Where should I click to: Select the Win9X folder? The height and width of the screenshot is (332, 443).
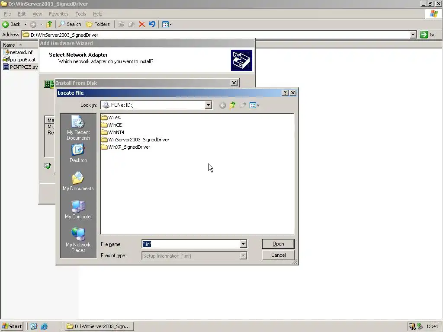coord(111,118)
